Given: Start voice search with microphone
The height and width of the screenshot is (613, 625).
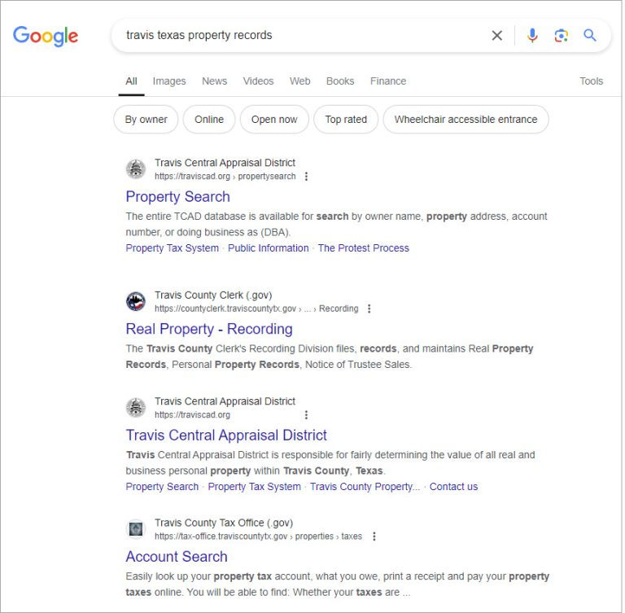Looking at the screenshot, I should pos(532,36).
